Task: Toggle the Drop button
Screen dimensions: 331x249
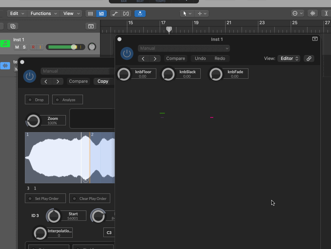Action: coord(37,100)
